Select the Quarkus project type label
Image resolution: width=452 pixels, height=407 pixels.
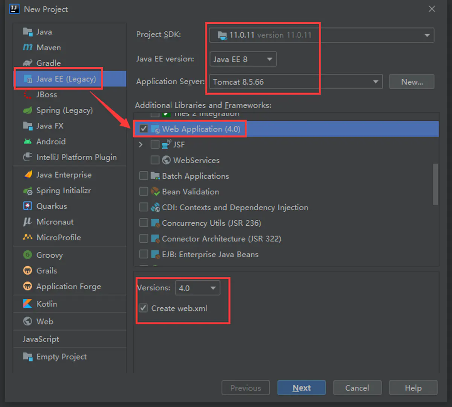click(x=52, y=206)
